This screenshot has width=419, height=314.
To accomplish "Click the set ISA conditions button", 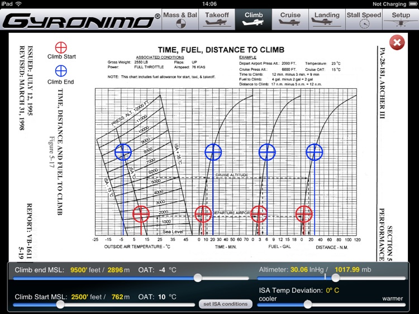I will coord(226,304).
